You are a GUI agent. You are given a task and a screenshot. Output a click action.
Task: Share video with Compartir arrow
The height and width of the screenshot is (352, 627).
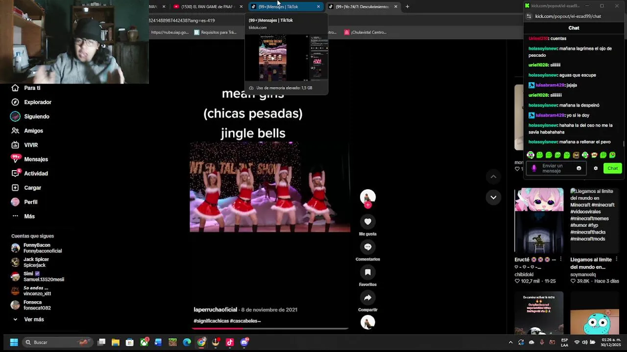tap(368, 297)
